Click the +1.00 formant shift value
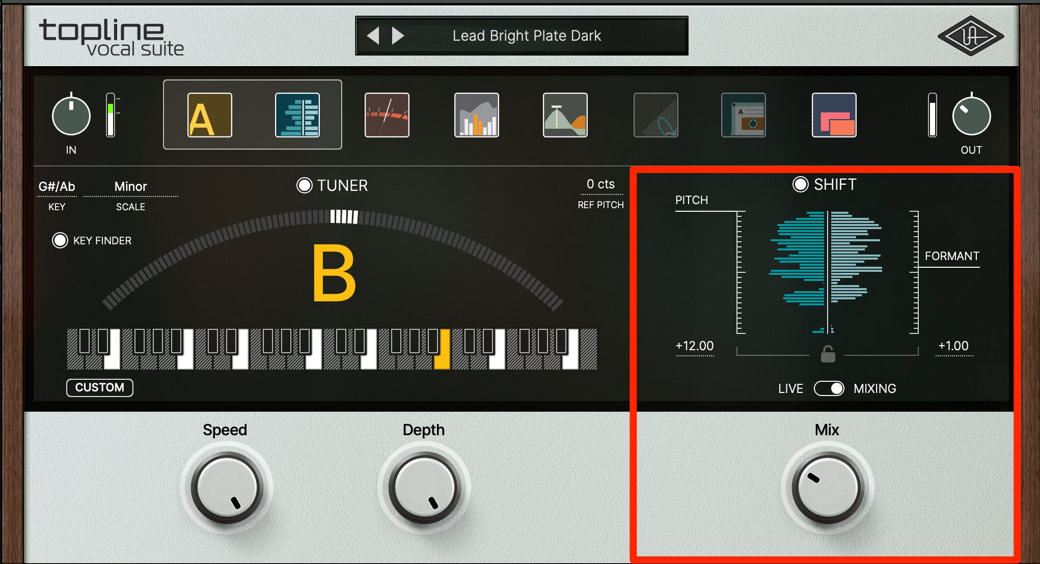Viewport: 1040px width, 564px height. coord(953,346)
